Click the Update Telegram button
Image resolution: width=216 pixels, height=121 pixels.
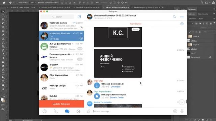click(61, 104)
